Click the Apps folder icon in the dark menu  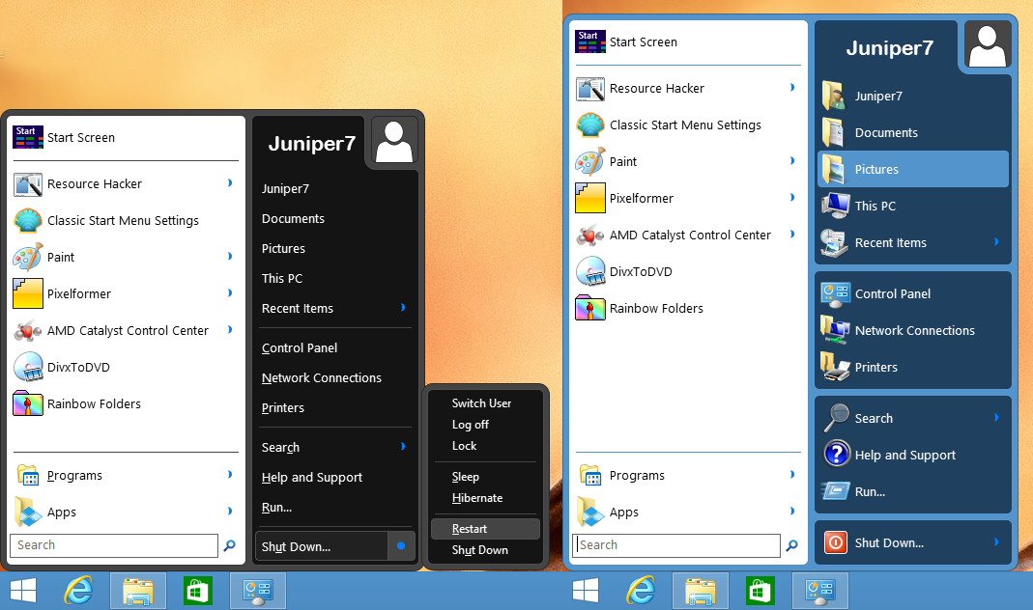(x=28, y=512)
